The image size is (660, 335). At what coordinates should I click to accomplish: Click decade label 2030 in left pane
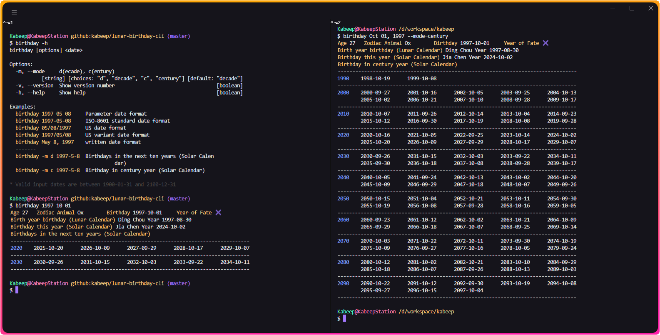16,262
